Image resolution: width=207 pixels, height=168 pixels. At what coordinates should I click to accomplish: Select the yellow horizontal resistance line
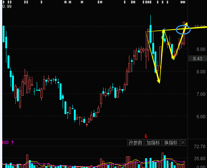(x=177, y=29)
